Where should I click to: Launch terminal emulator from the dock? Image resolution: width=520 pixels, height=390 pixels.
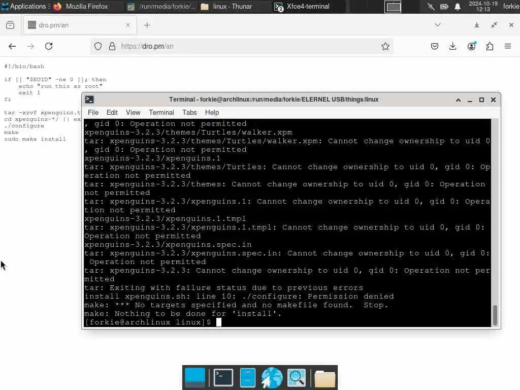click(223, 377)
